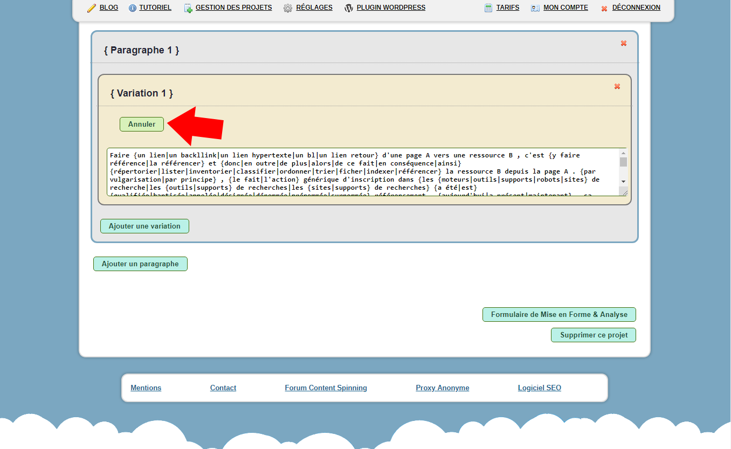
Task: Click DÉCONNEXION to log out
Action: click(x=636, y=8)
